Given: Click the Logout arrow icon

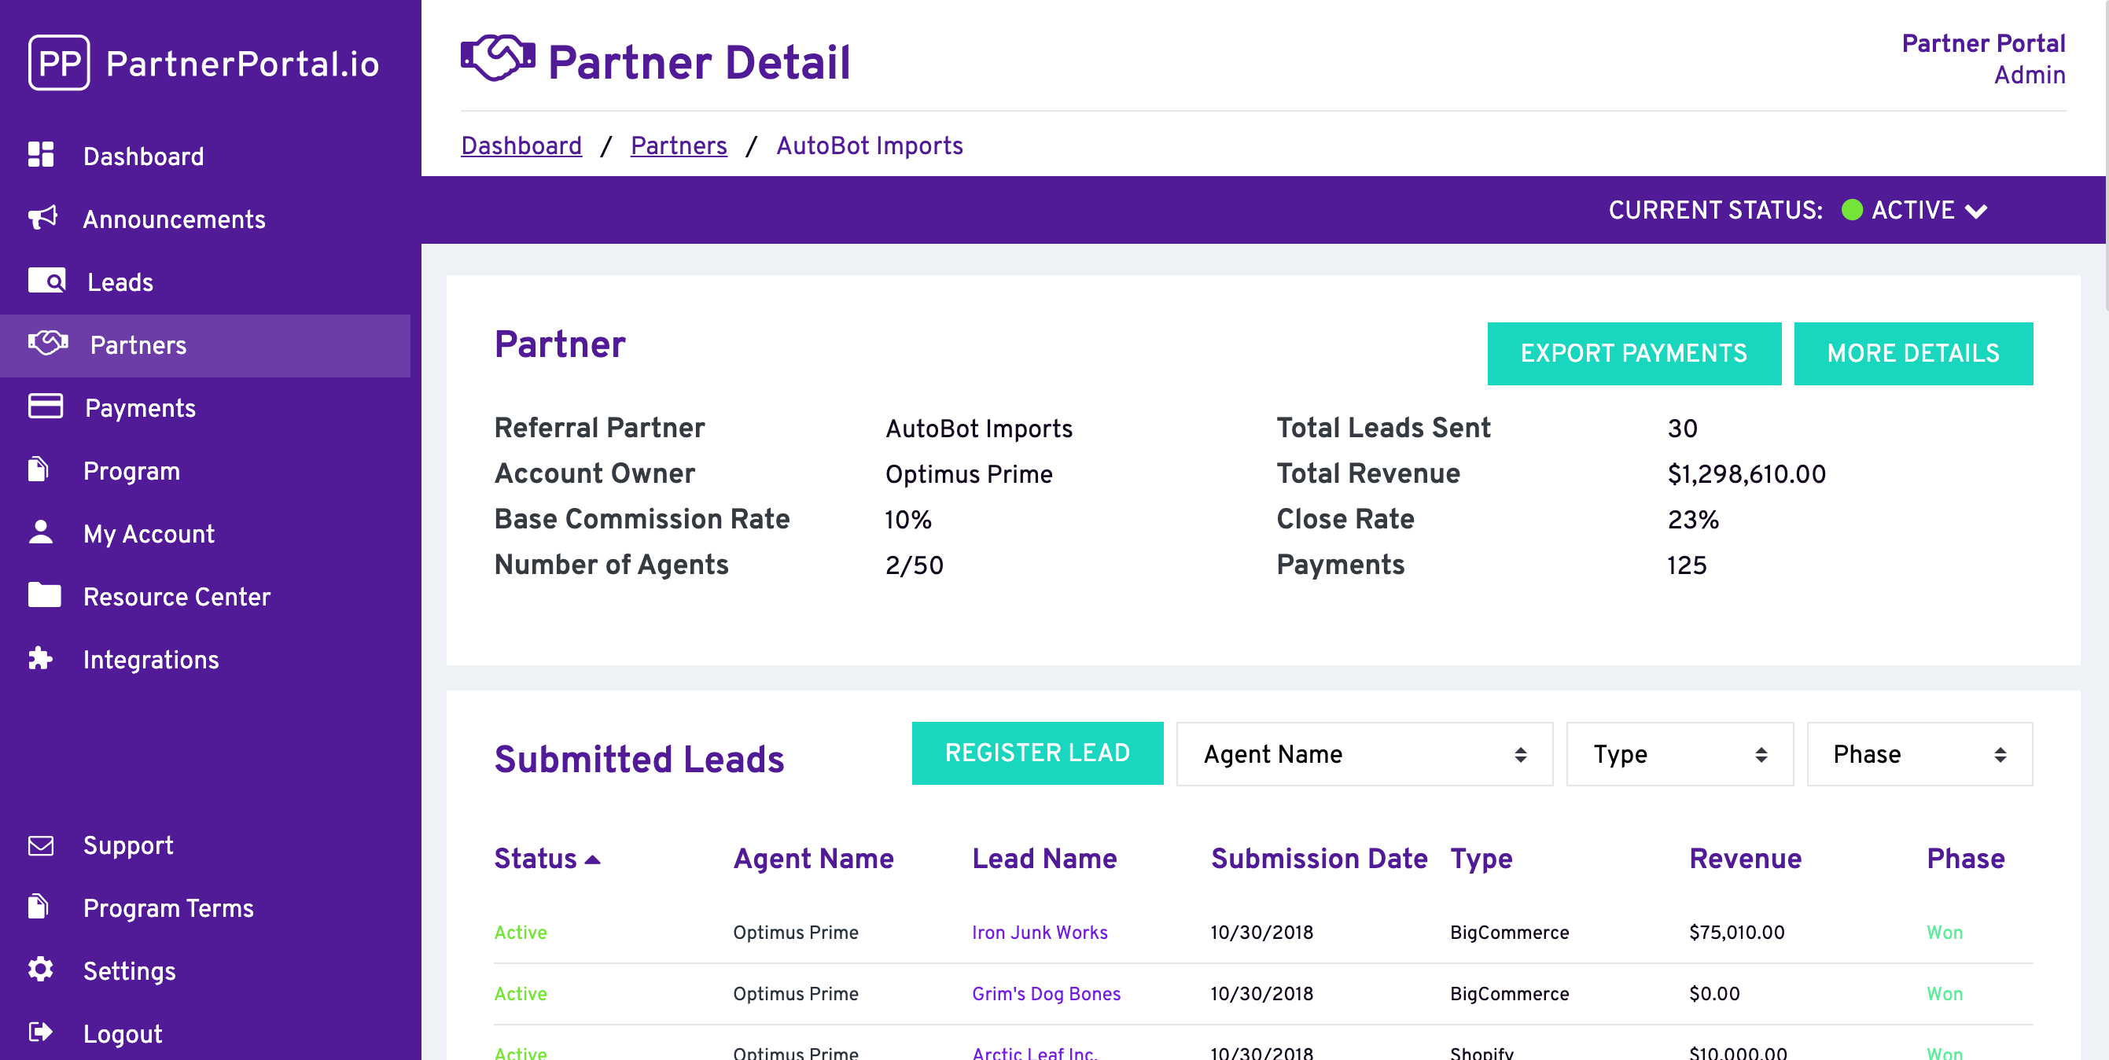Looking at the screenshot, I should pos(42,1032).
